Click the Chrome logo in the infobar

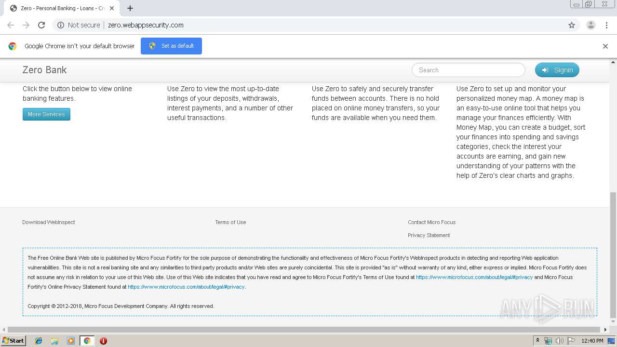(13, 46)
